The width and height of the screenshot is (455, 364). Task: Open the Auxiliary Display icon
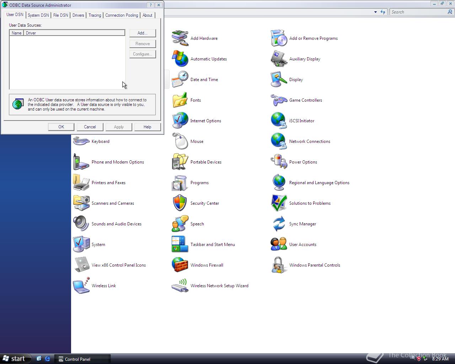click(x=279, y=59)
